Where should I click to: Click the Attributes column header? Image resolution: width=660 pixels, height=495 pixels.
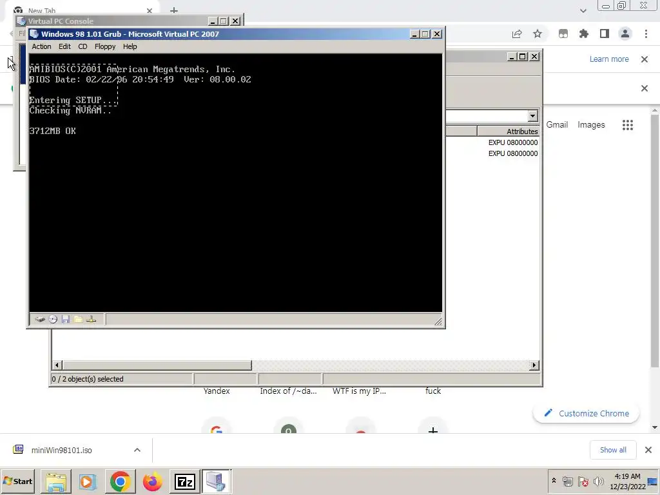click(508, 131)
